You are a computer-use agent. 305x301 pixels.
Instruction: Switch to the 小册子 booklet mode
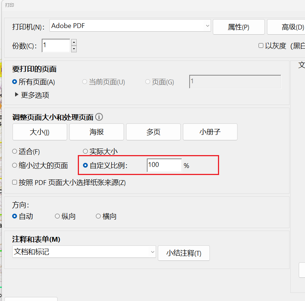click(210, 132)
